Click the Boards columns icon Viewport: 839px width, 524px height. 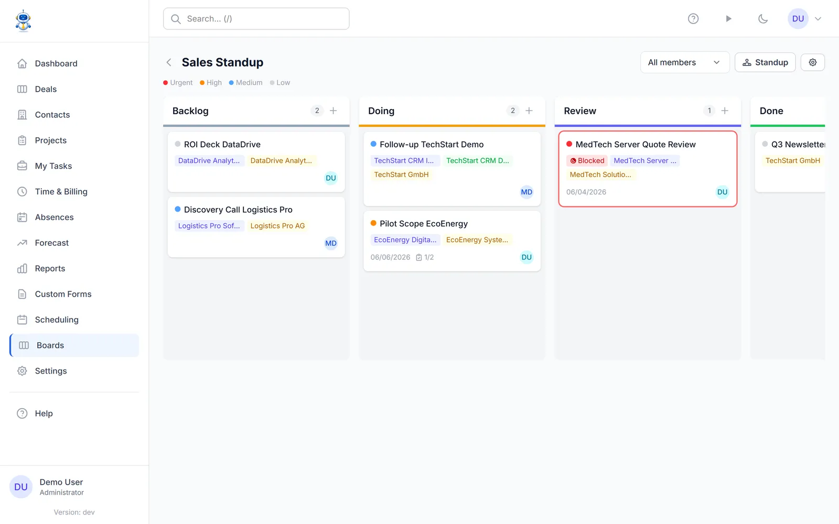click(24, 345)
